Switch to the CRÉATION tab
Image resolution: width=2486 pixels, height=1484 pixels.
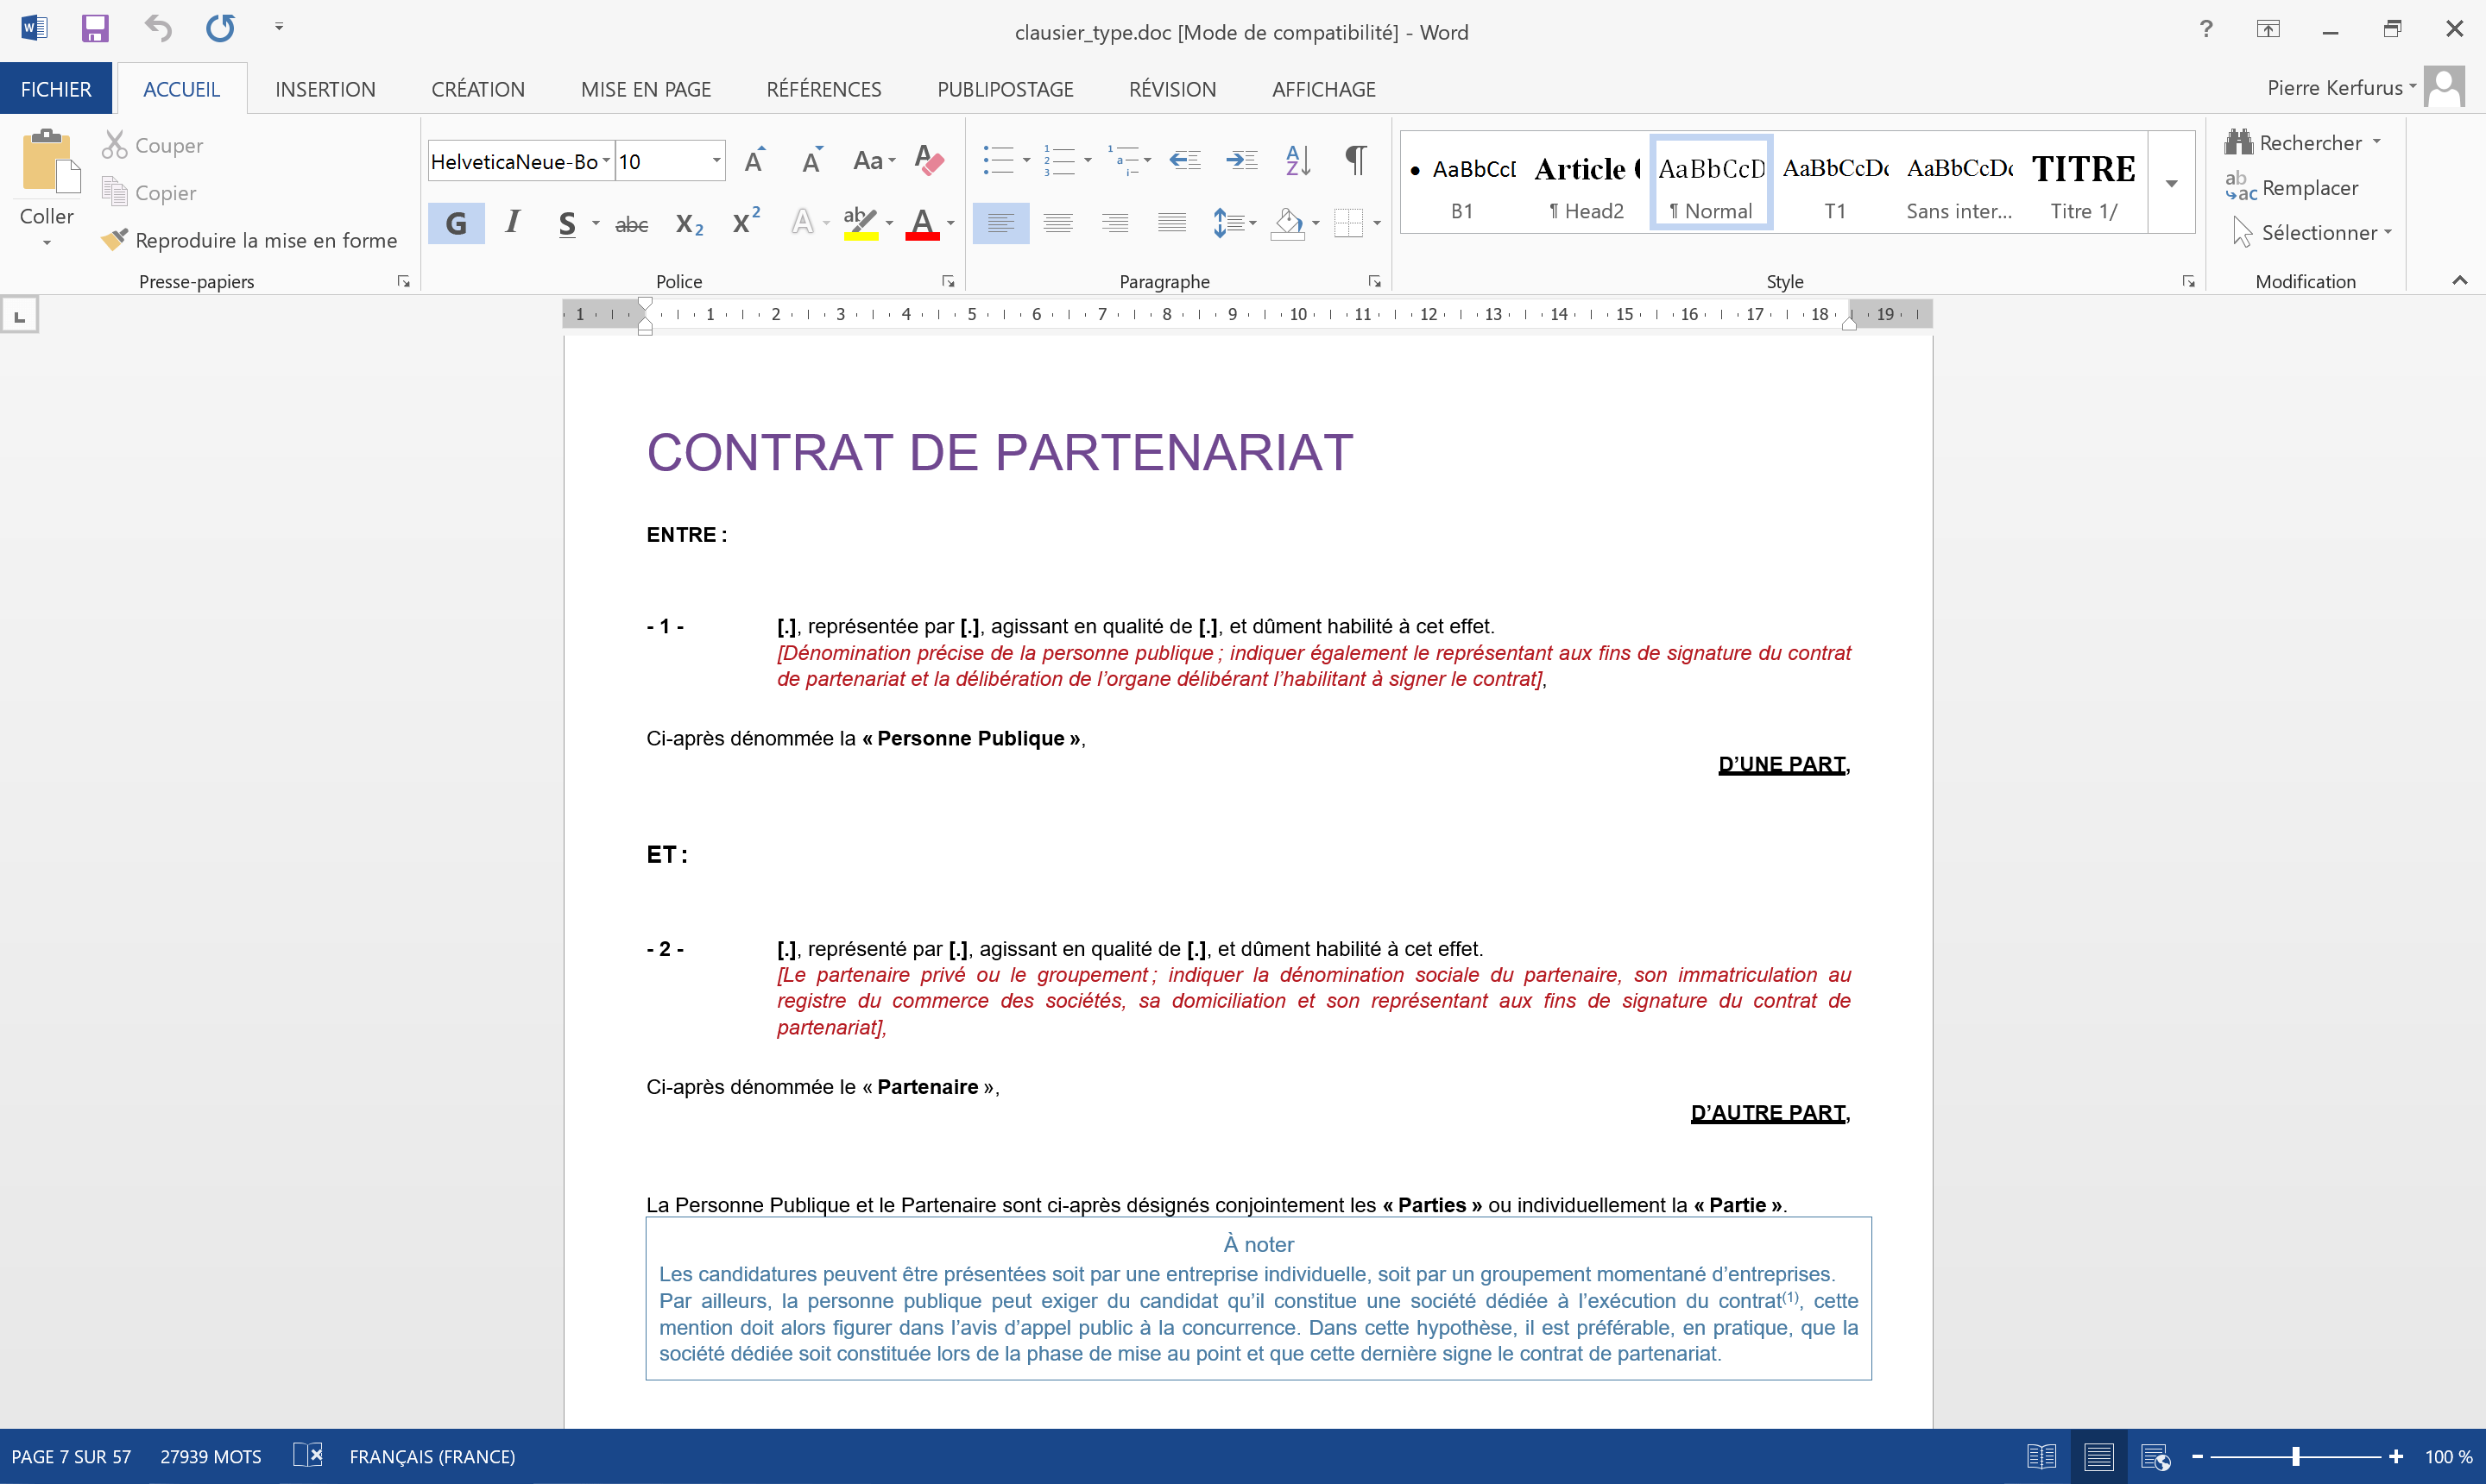(478, 89)
